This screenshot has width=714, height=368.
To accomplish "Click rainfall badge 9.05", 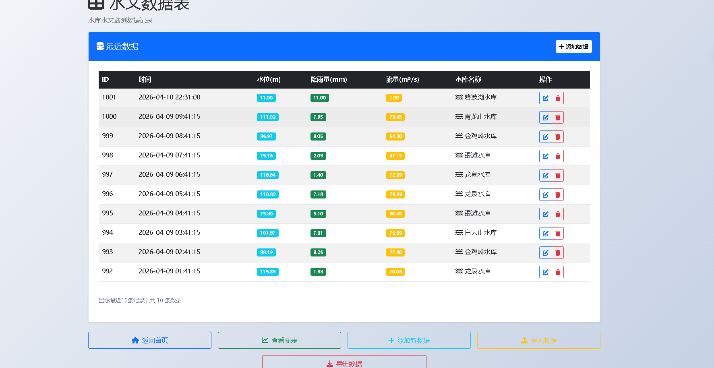I will [318, 136].
